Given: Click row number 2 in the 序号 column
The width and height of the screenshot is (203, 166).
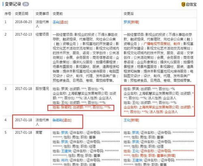Looking at the screenshot, I should tap(6, 34).
